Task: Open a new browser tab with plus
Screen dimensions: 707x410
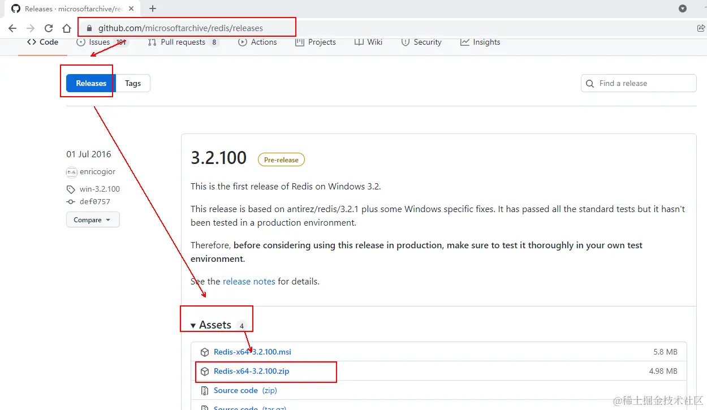Action: 153,8
